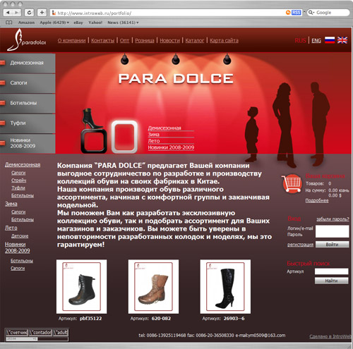Click the Зима link in the banner
This screenshot has height=349, width=353.
[153, 135]
